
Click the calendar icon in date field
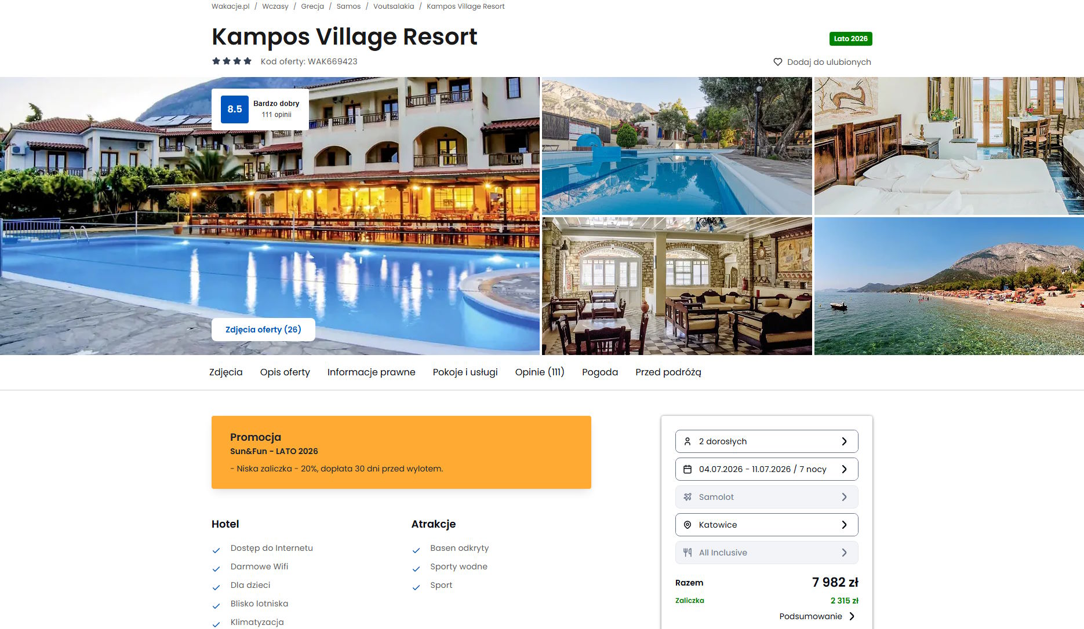click(687, 469)
